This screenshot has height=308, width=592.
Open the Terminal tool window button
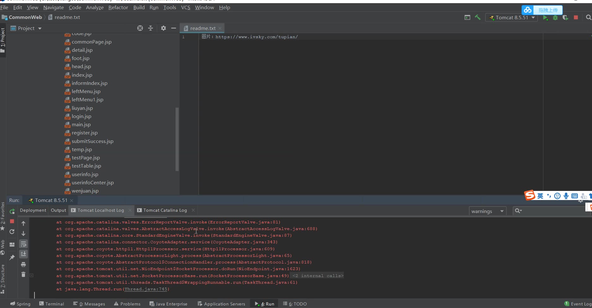click(52, 304)
